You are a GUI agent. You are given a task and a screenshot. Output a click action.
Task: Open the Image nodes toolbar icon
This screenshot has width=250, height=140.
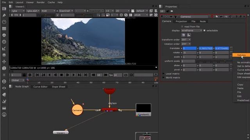pyautogui.click(x=4, y=9)
